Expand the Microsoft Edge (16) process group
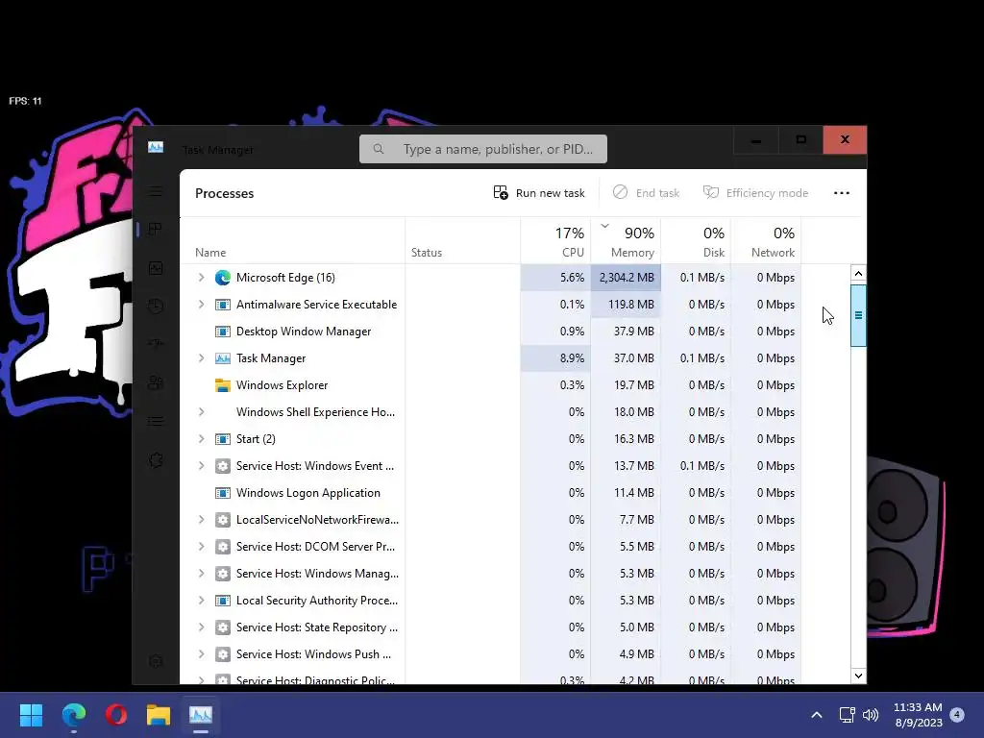The height and width of the screenshot is (738, 984). [x=201, y=278]
